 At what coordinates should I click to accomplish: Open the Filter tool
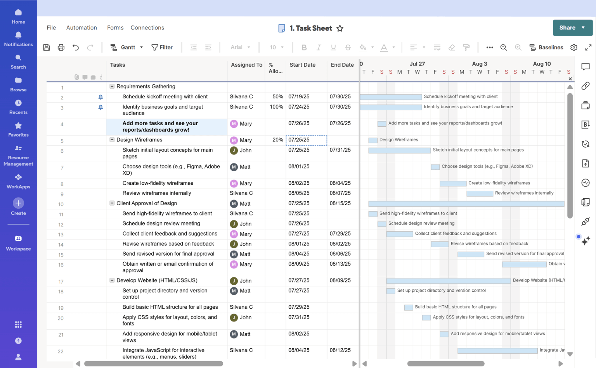[162, 47]
